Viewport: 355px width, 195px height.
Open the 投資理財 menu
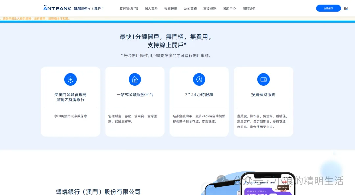[171, 8]
